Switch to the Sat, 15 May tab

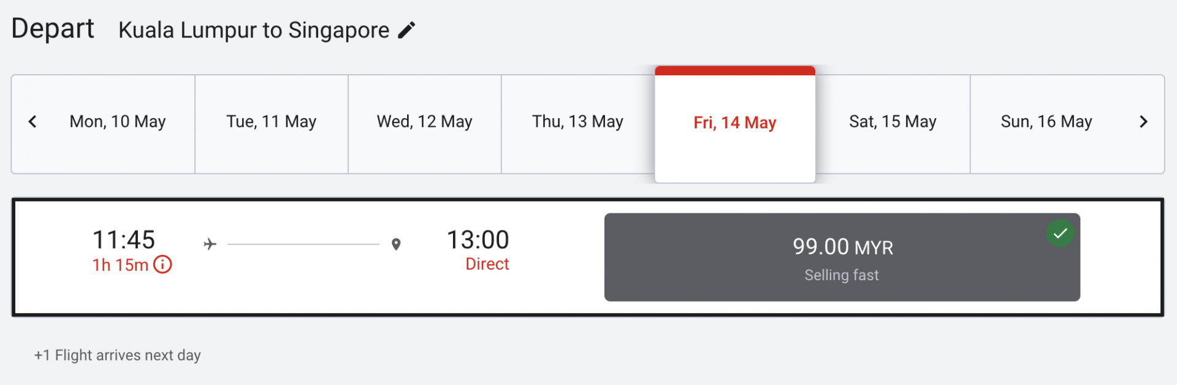pos(893,121)
